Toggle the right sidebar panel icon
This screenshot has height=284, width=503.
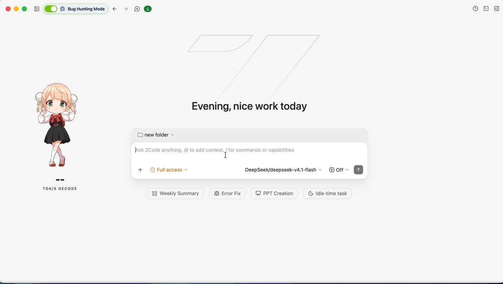click(497, 8)
